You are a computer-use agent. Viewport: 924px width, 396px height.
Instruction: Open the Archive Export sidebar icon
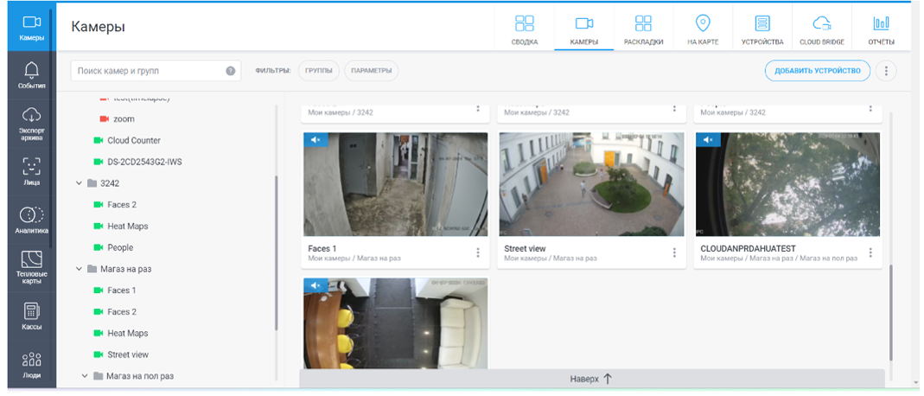point(31,123)
